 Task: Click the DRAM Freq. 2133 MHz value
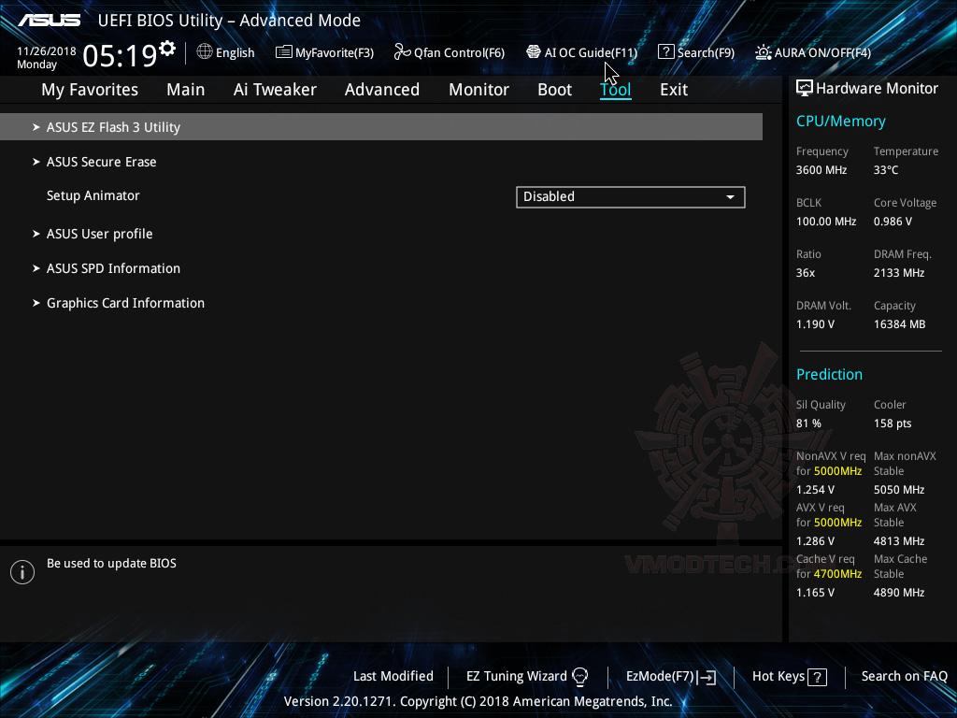point(899,273)
